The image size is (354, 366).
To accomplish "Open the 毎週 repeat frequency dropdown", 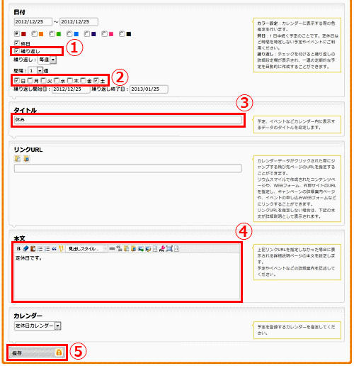I will [47, 60].
